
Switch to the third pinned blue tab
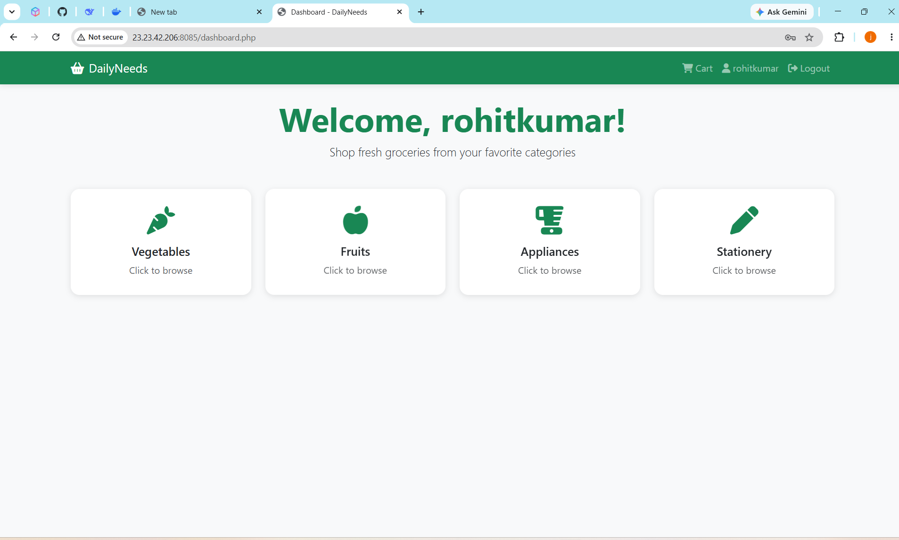[x=90, y=12]
